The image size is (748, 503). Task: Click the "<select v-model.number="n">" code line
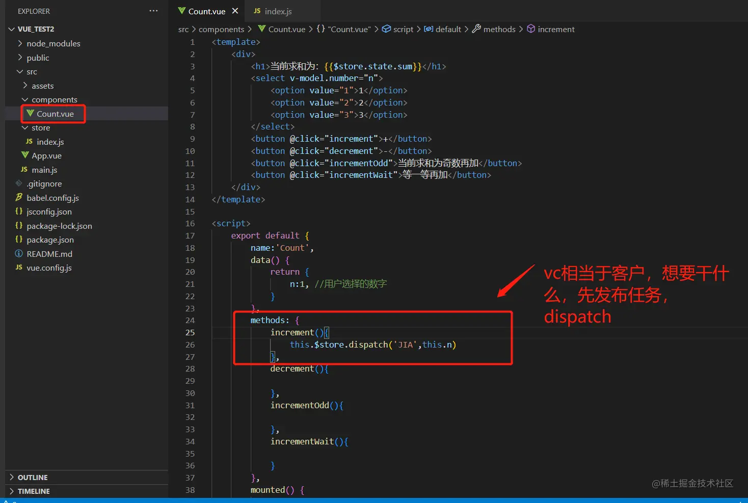point(316,78)
